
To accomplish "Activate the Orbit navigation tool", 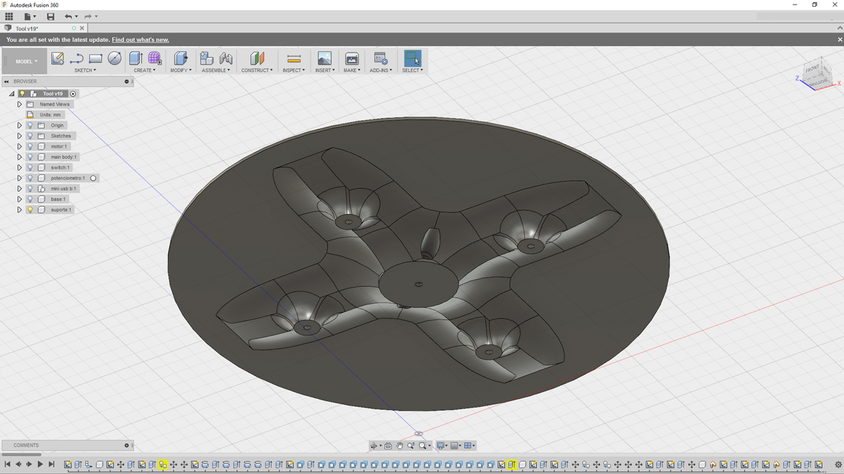I will point(374,445).
